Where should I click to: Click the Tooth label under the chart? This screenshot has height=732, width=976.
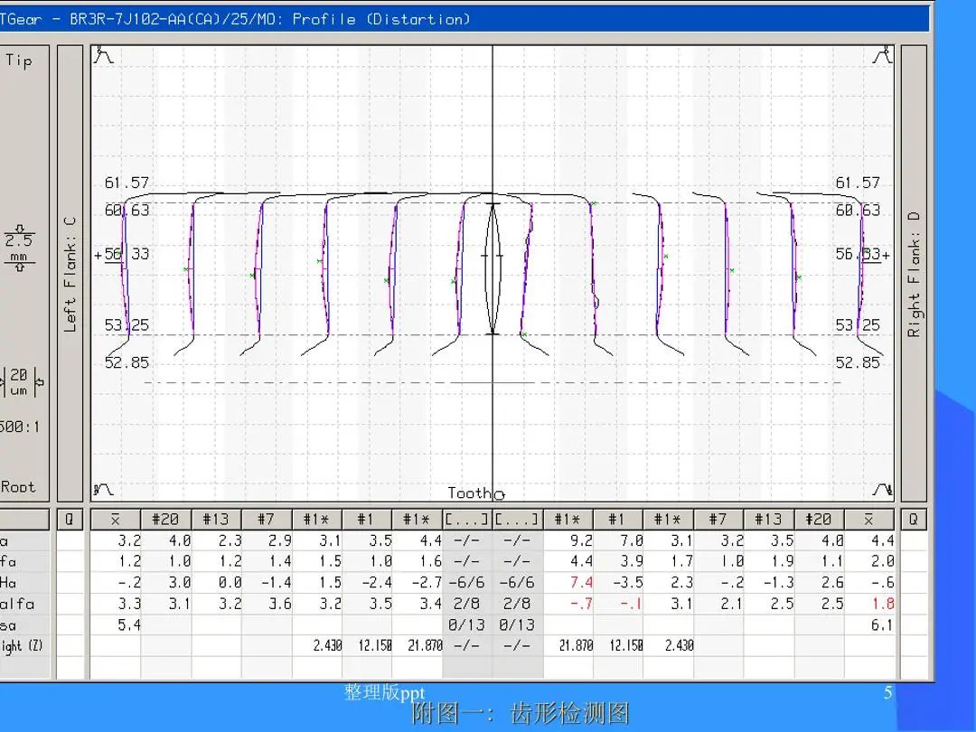point(470,493)
